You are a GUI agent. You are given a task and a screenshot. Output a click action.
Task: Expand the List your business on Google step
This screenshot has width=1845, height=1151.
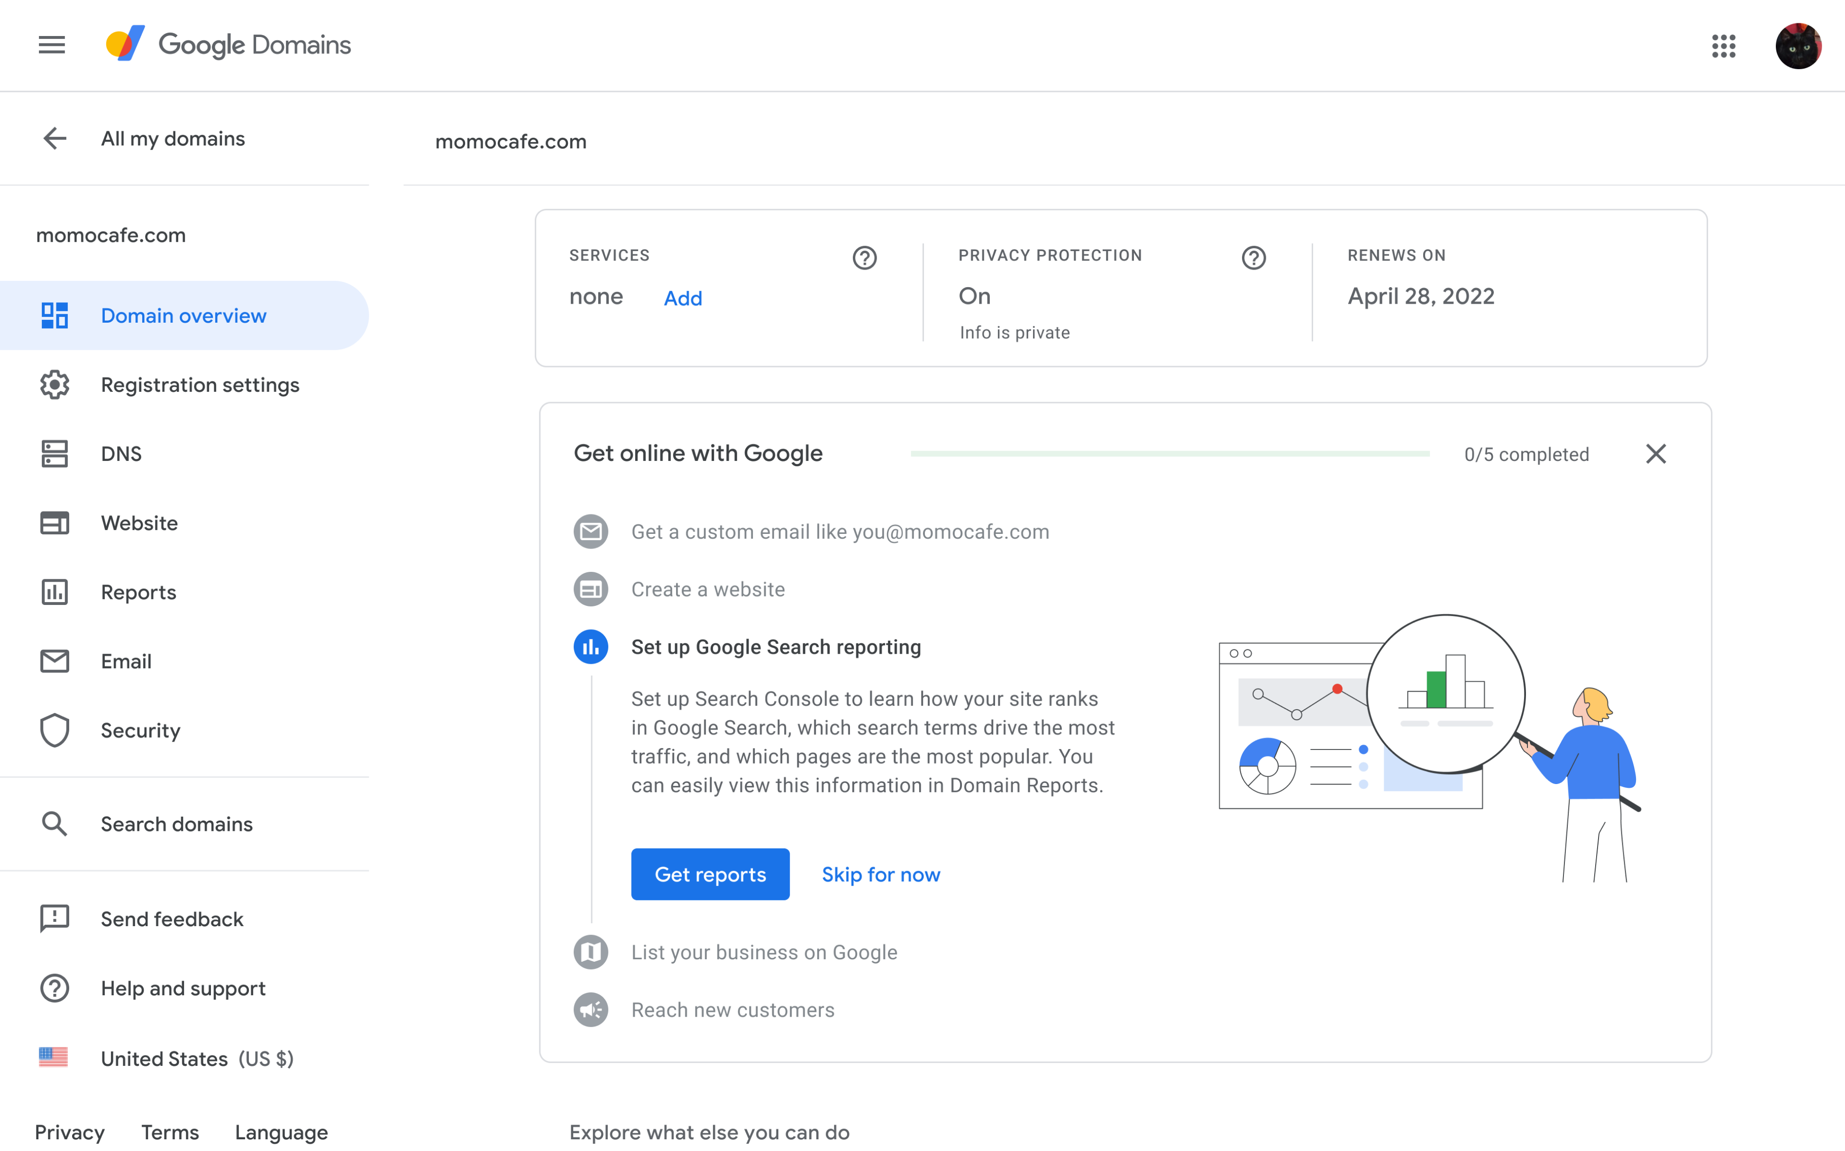tap(764, 952)
